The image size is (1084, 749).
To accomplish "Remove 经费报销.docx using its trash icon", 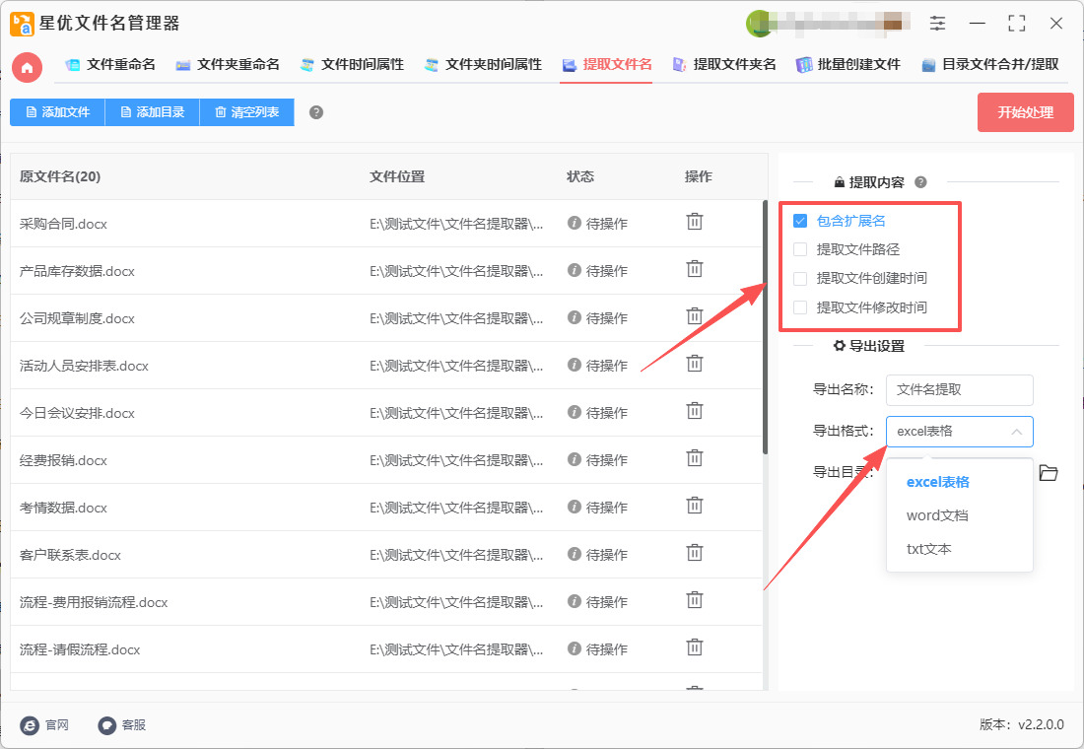I will click(x=695, y=458).
